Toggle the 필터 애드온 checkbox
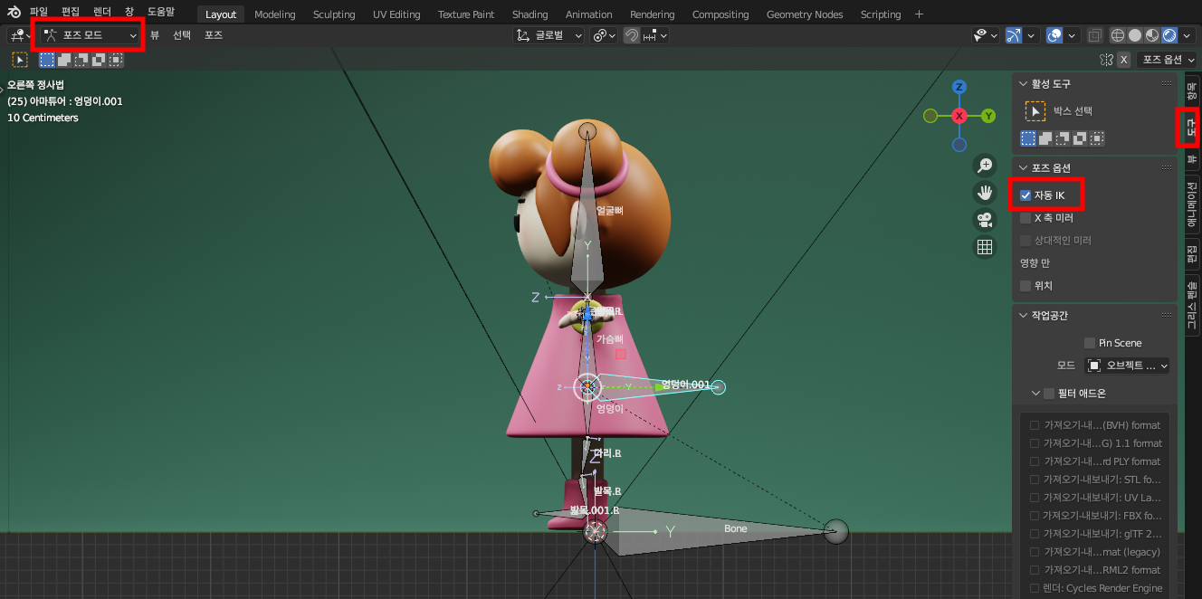1202x599 pixels. pyautogui.click(x=1049, y=394)
